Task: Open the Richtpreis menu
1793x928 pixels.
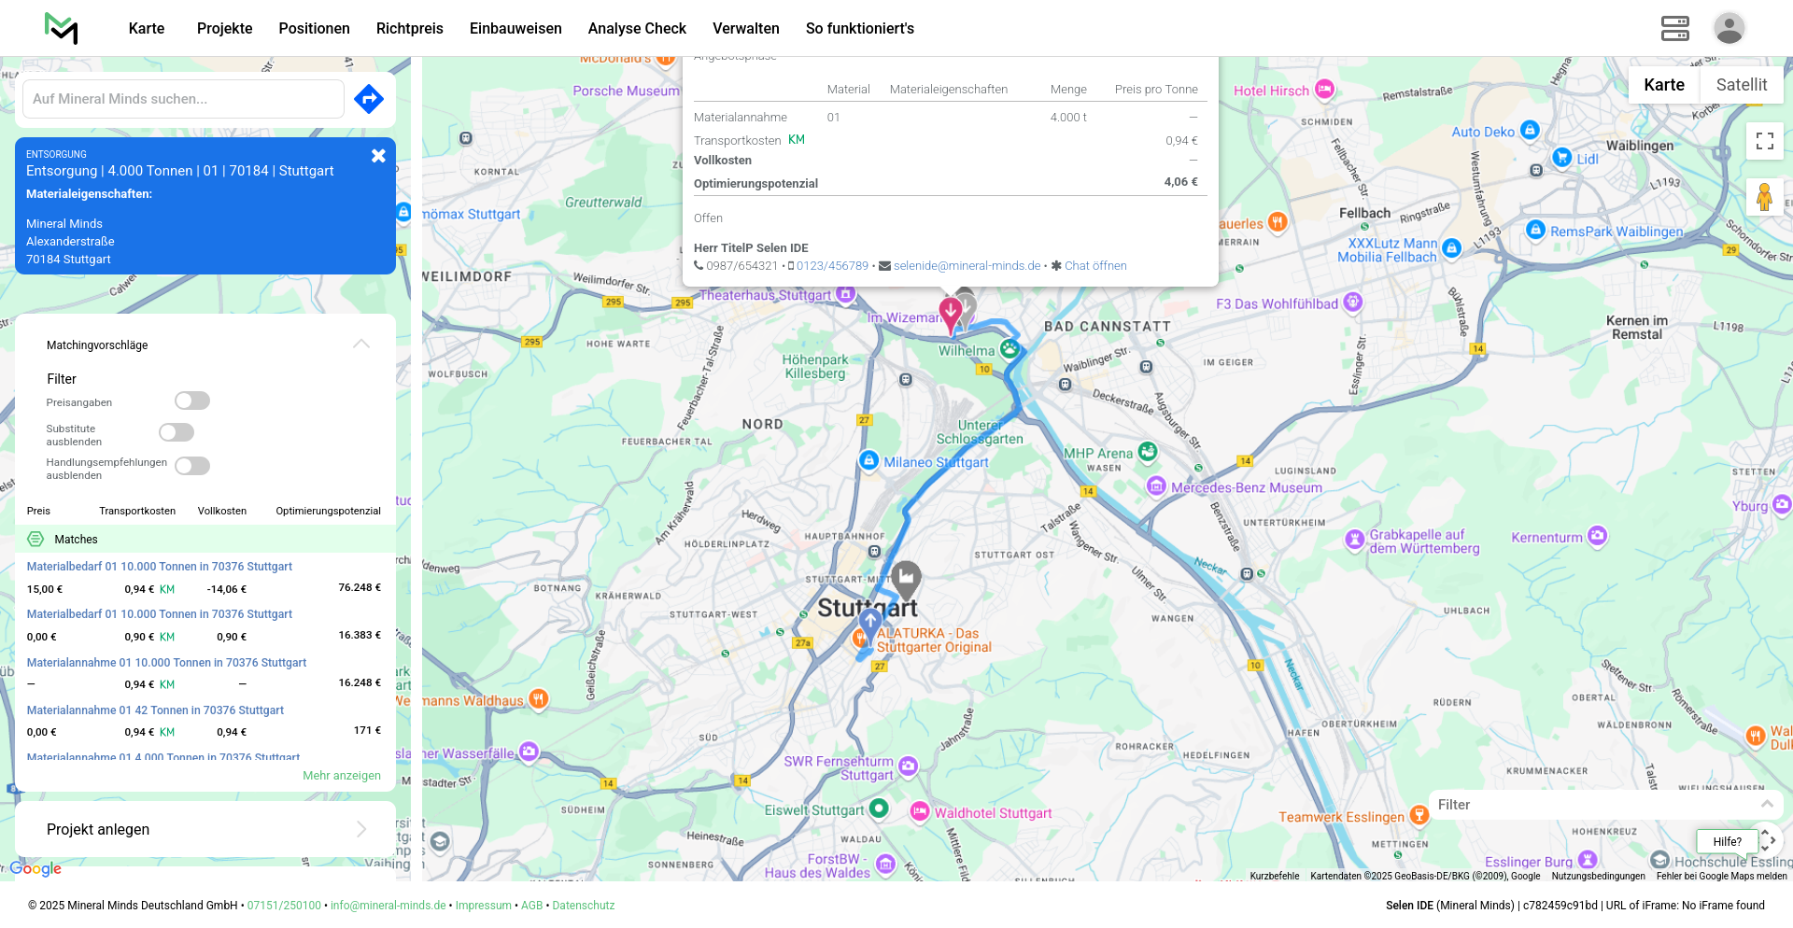Action: click(409, 28)
